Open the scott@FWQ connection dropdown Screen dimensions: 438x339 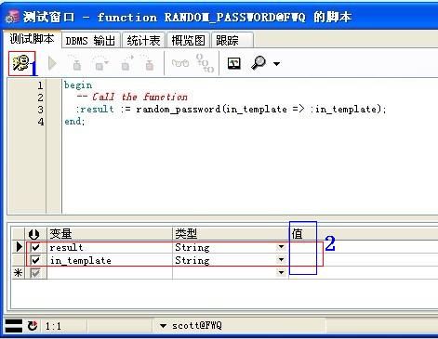[164, 326]
